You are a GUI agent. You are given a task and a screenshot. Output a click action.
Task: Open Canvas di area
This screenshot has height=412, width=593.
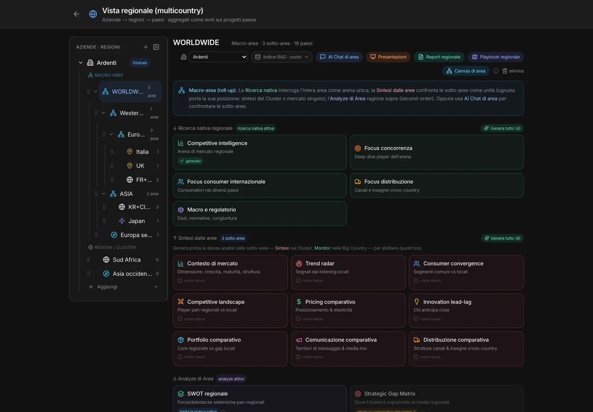click(466, 71)
